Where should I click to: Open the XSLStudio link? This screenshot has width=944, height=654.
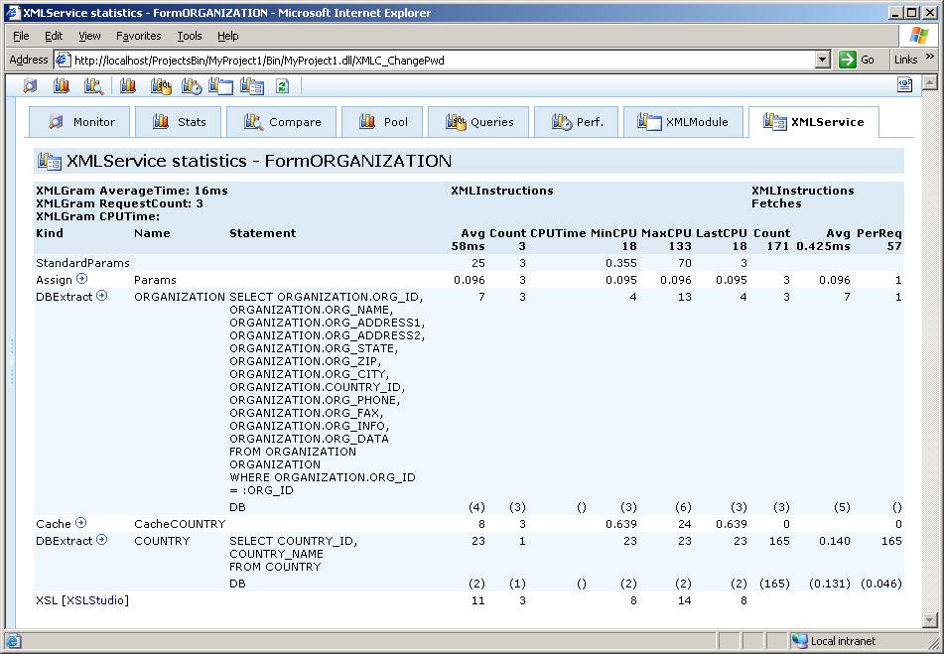pyautogui.click(x=96, y=600)
